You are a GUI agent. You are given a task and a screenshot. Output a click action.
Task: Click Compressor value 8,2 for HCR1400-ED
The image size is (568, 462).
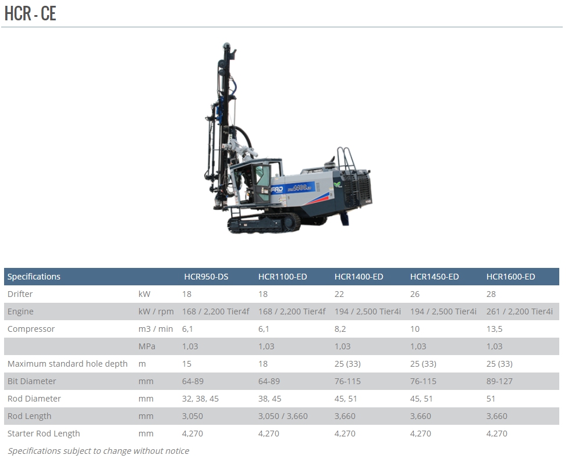tap(340, 329)
